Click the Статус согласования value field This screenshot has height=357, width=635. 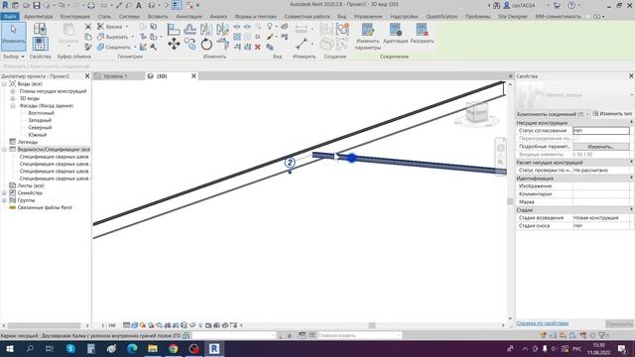point(601,131)
